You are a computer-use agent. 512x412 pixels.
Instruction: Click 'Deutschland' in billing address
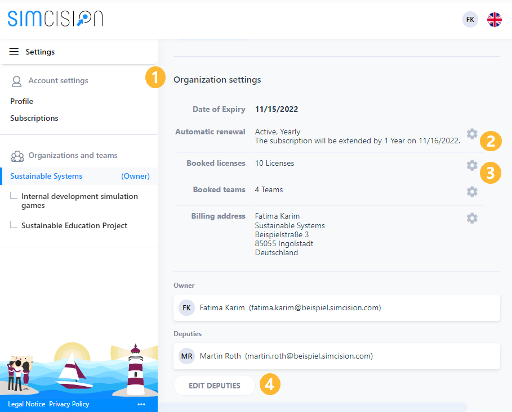point(276,252)
